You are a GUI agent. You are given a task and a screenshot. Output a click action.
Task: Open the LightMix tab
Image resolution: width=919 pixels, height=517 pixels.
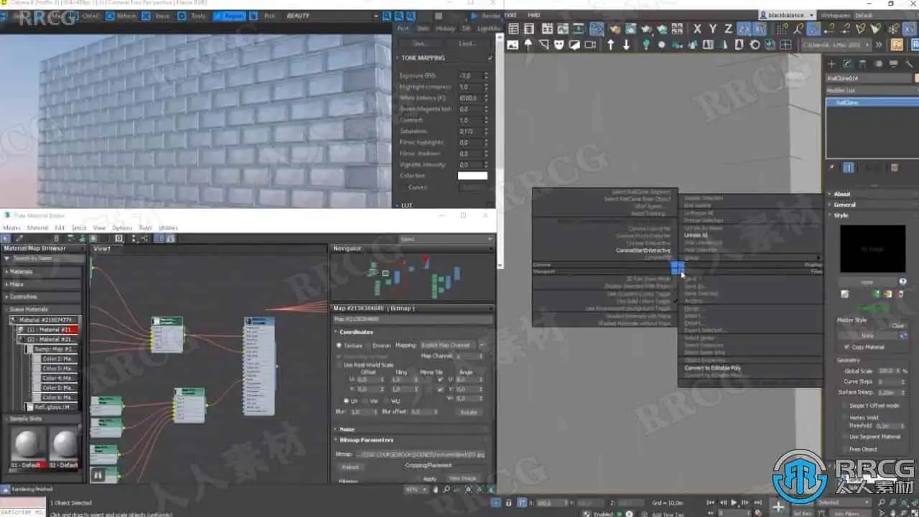pos(489,29)
